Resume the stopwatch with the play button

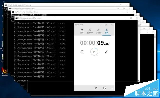[x=94, y=52]
